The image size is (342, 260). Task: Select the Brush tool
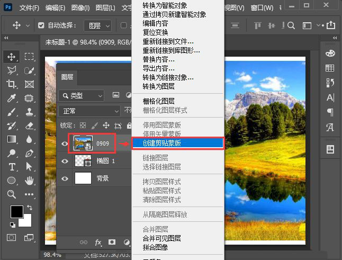[11, 112]
